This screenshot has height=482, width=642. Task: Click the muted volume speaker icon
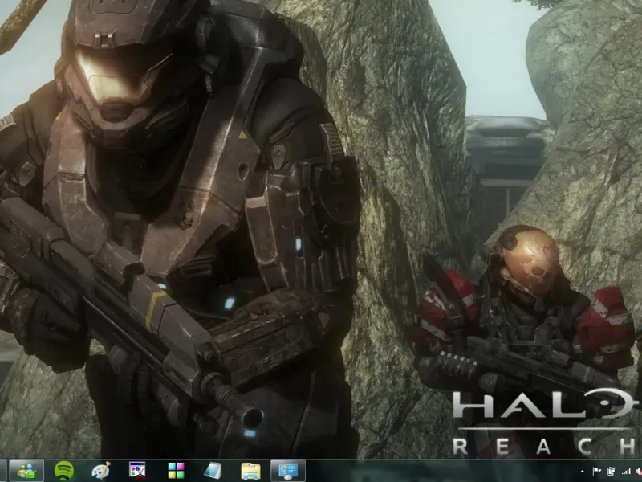pos(639,472)
